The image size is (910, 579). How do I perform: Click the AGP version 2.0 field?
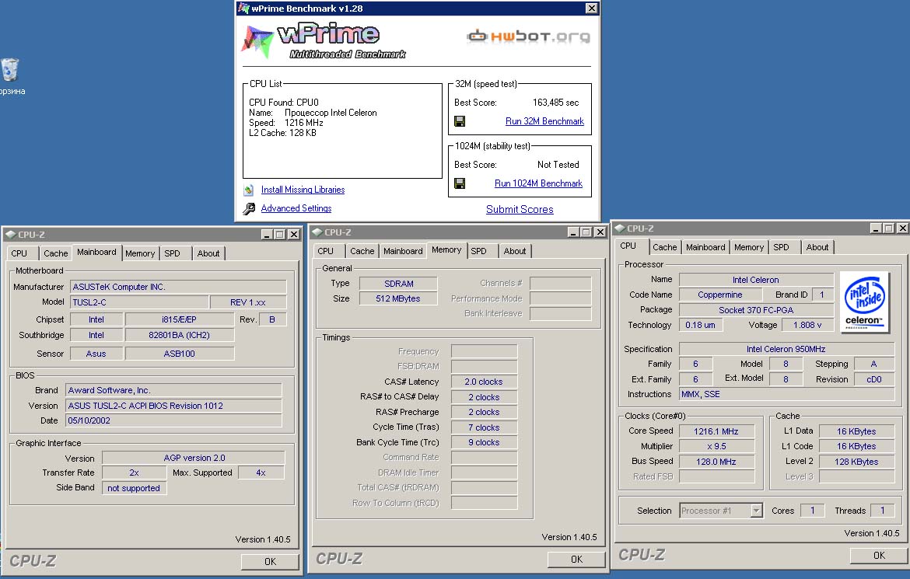click(194, 458)
